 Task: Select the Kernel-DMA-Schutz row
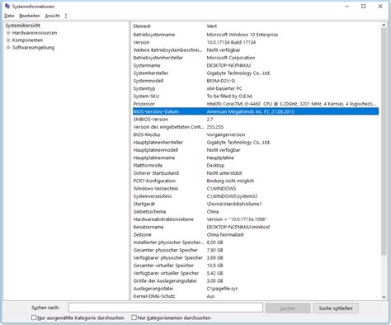[x=256, y=296]
